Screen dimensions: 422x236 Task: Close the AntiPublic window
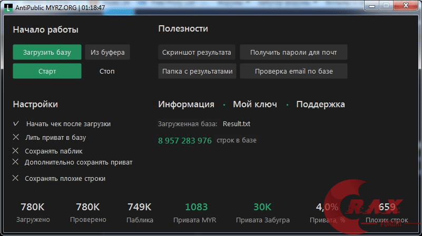[406, 6]
